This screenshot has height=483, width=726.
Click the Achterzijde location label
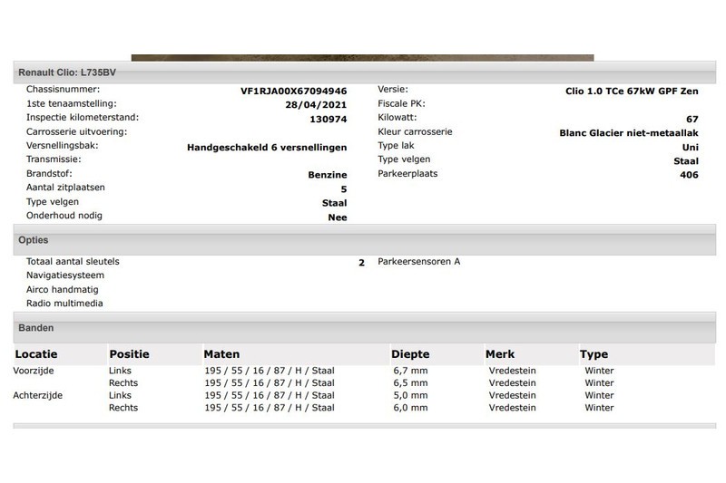click(x=38, y=396)
